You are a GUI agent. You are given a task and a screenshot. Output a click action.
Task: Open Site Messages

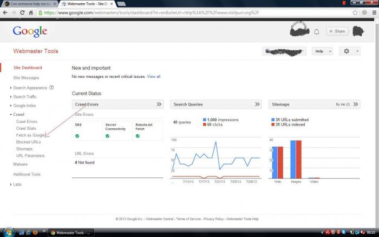click(x=26, y=78)
